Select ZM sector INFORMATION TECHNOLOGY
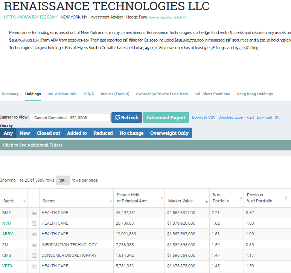Image resolution: width=291 pixels, height=273 pixels. coord(69,245)
